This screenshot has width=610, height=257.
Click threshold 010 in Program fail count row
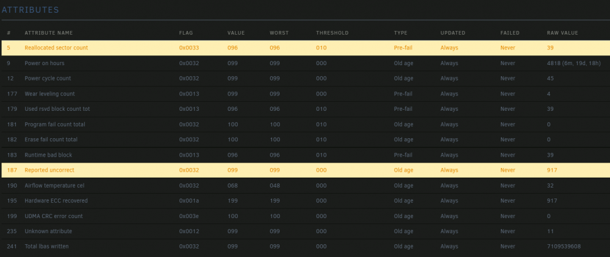321,124
